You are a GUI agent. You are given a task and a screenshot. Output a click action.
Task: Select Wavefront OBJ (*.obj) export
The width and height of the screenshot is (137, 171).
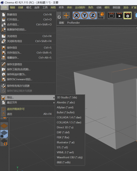coord(70,157)
